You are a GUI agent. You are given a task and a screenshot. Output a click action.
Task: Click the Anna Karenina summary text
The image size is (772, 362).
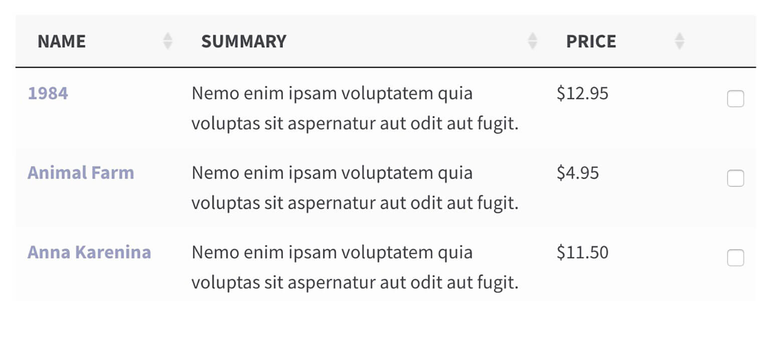(354, 267)
